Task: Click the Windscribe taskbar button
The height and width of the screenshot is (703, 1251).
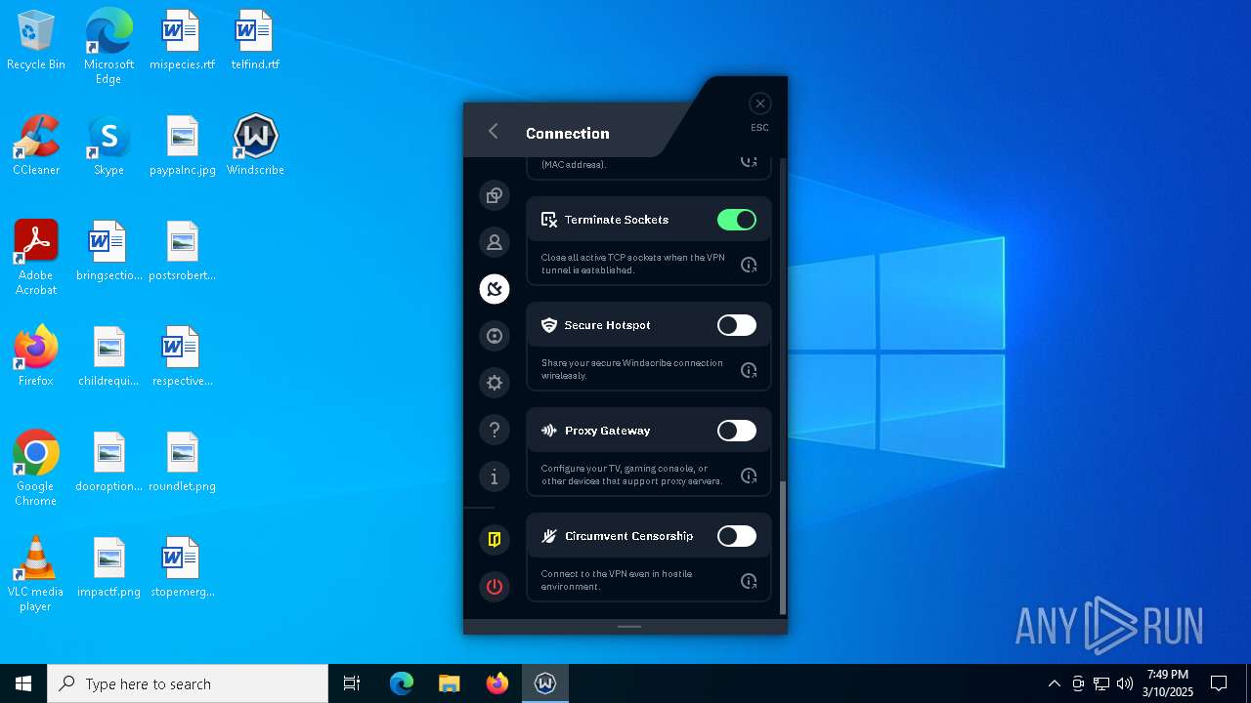Action: tap(545, 683)
